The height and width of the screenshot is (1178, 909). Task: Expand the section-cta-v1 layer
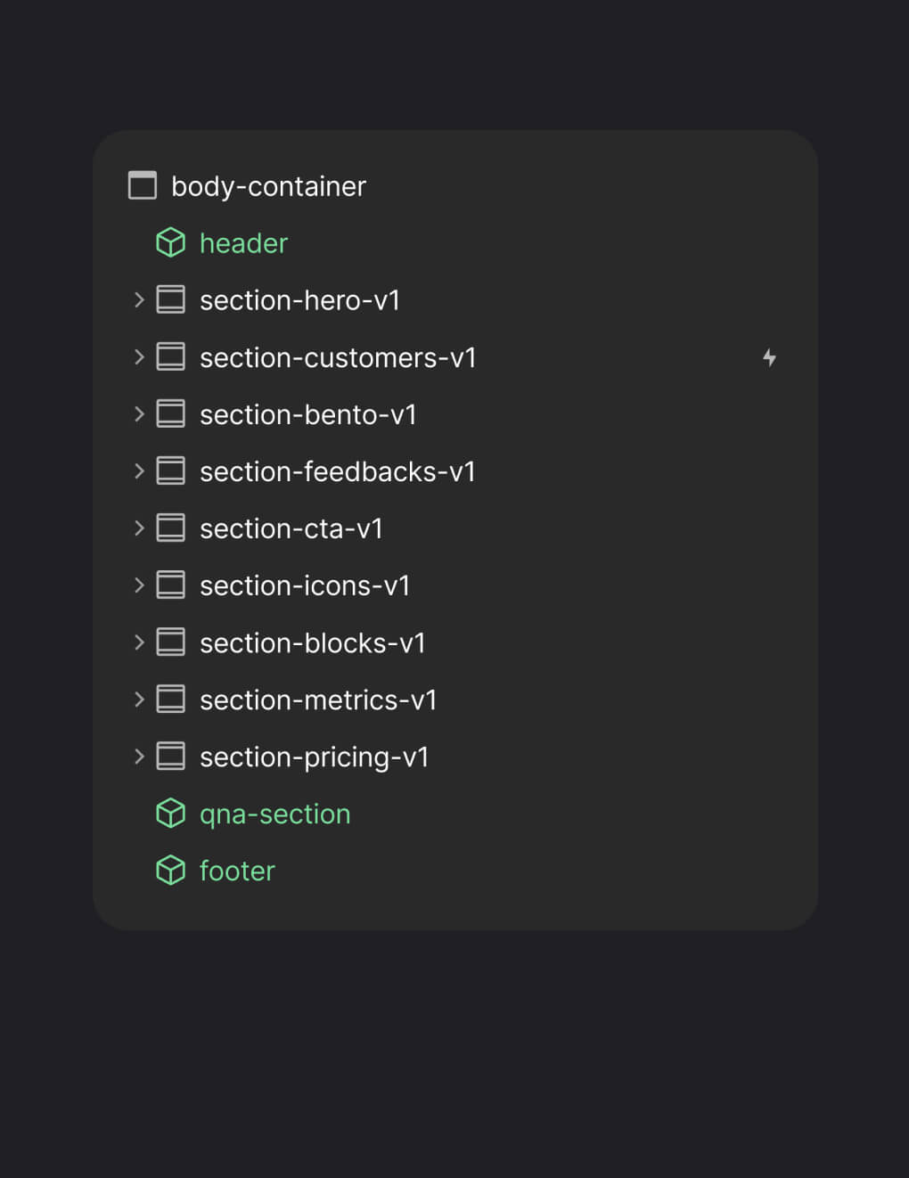coord(139,528)
